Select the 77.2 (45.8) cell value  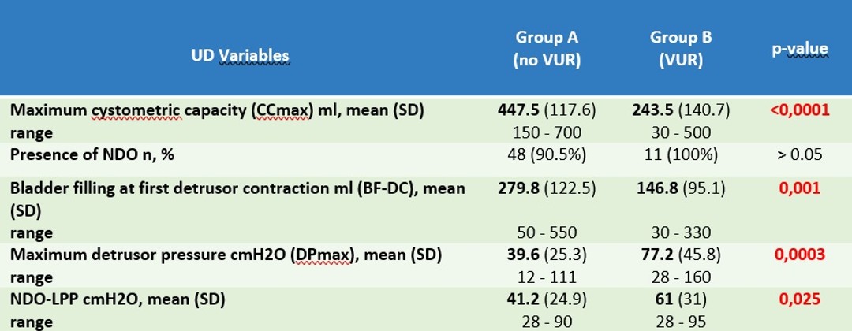click(681, 254)
